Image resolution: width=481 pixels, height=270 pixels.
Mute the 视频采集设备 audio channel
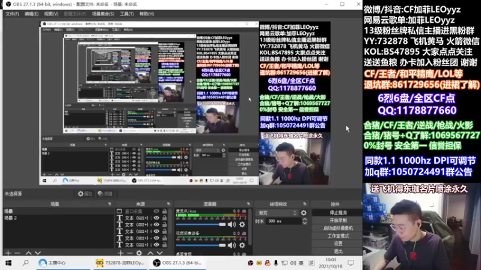point(231,245)
